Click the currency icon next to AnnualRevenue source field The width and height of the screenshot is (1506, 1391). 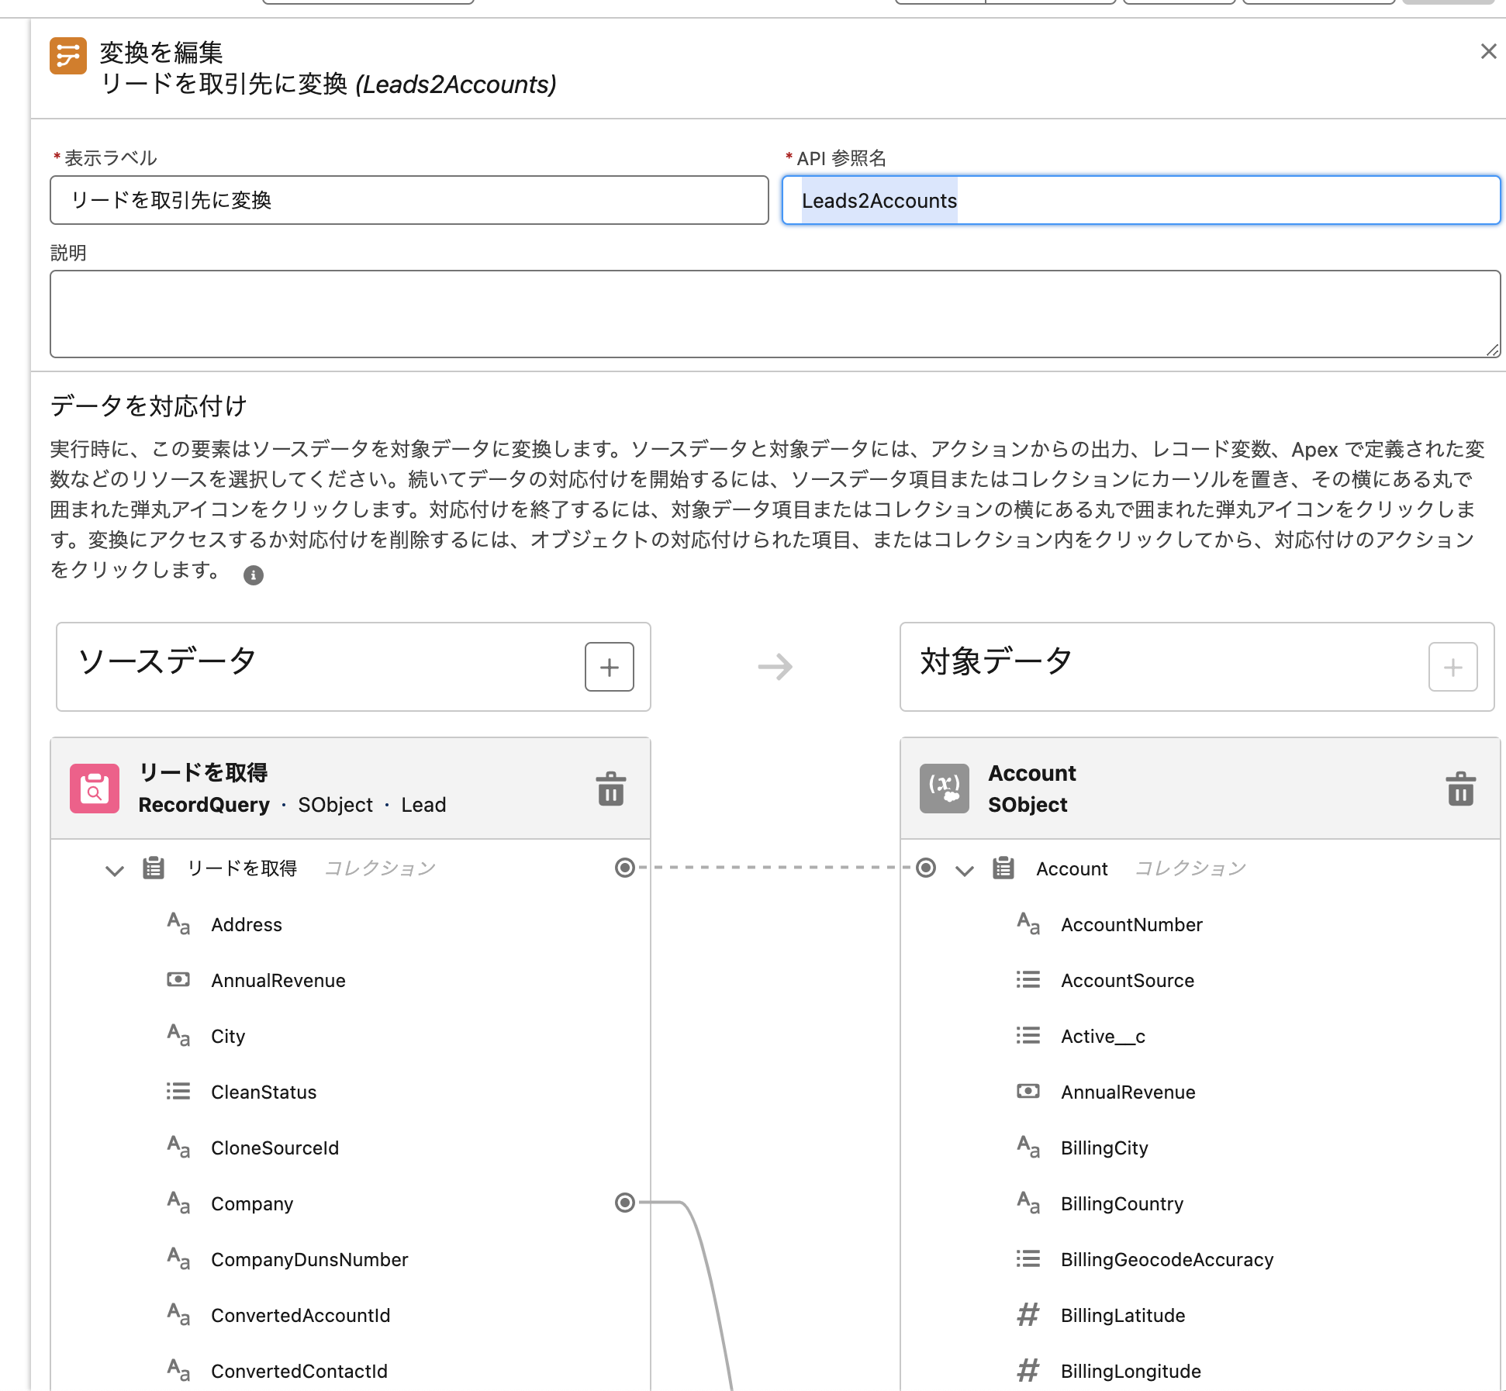[178, 979]
